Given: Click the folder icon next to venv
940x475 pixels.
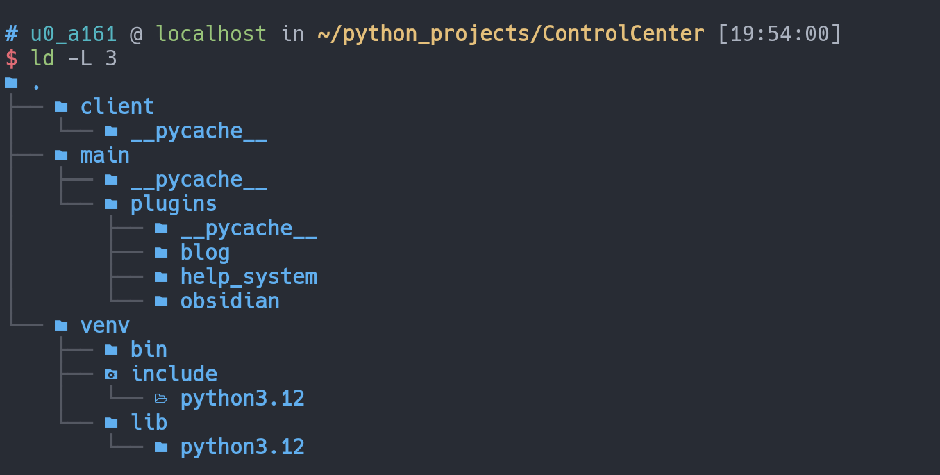Looking at the screenshot, I should click(61, 325).
